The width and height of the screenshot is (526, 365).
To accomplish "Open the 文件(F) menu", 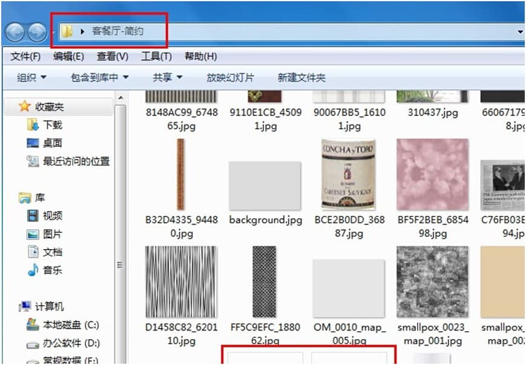I will coord(25,56).
